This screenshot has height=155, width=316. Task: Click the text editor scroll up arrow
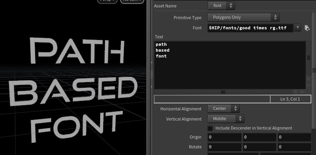[x=308, y=78]
